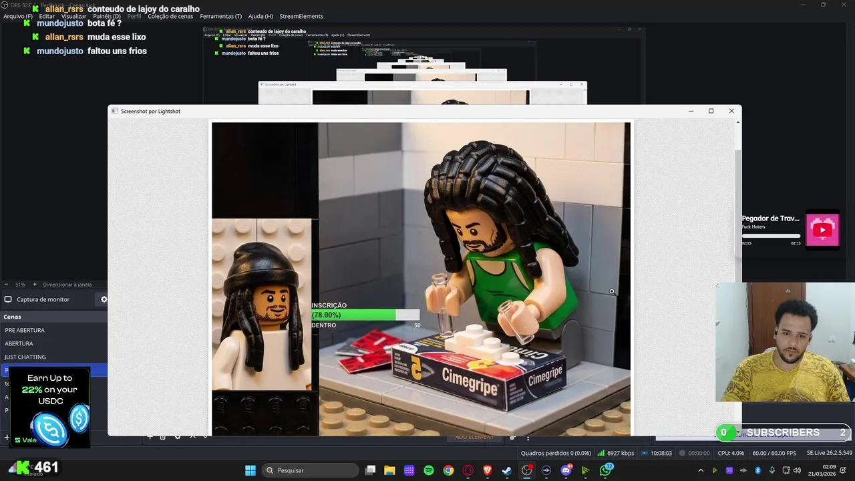Image resolution: width=855 pixels, height=481 pixels.
Task: Click the microphone tray icon
Action: 772,470
